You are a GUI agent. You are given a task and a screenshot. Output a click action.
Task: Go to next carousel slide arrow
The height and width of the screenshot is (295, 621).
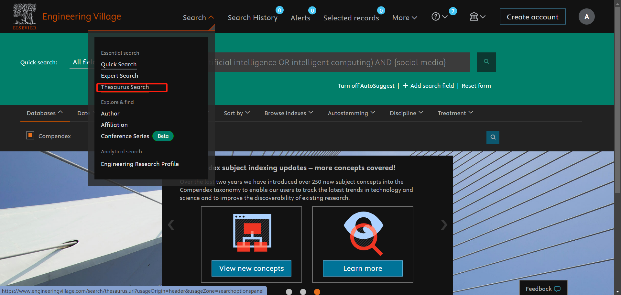click(x=444, y=224)
